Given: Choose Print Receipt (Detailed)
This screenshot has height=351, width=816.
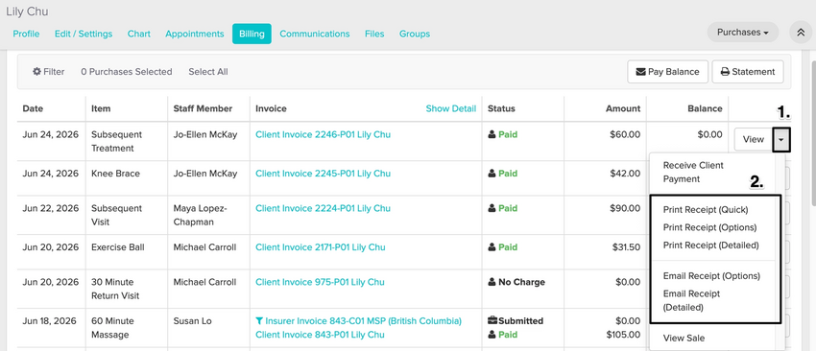Looking at the screenshot, I should pos(710,245).
